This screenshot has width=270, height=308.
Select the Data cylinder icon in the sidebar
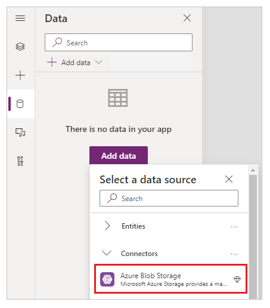coord(20,104)
